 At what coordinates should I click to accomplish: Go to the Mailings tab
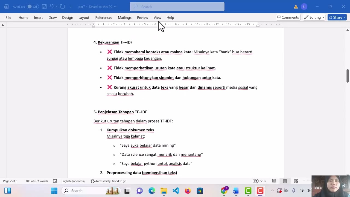click(x=125, y=18)
